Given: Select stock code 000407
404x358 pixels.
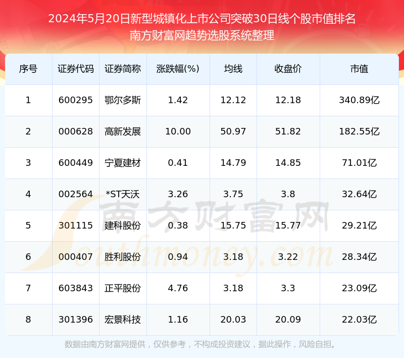Looking at the screenshot, I should pyautogui.click(x=75, y=257).
